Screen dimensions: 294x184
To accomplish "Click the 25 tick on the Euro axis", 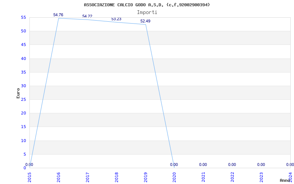I will (24, 100).
